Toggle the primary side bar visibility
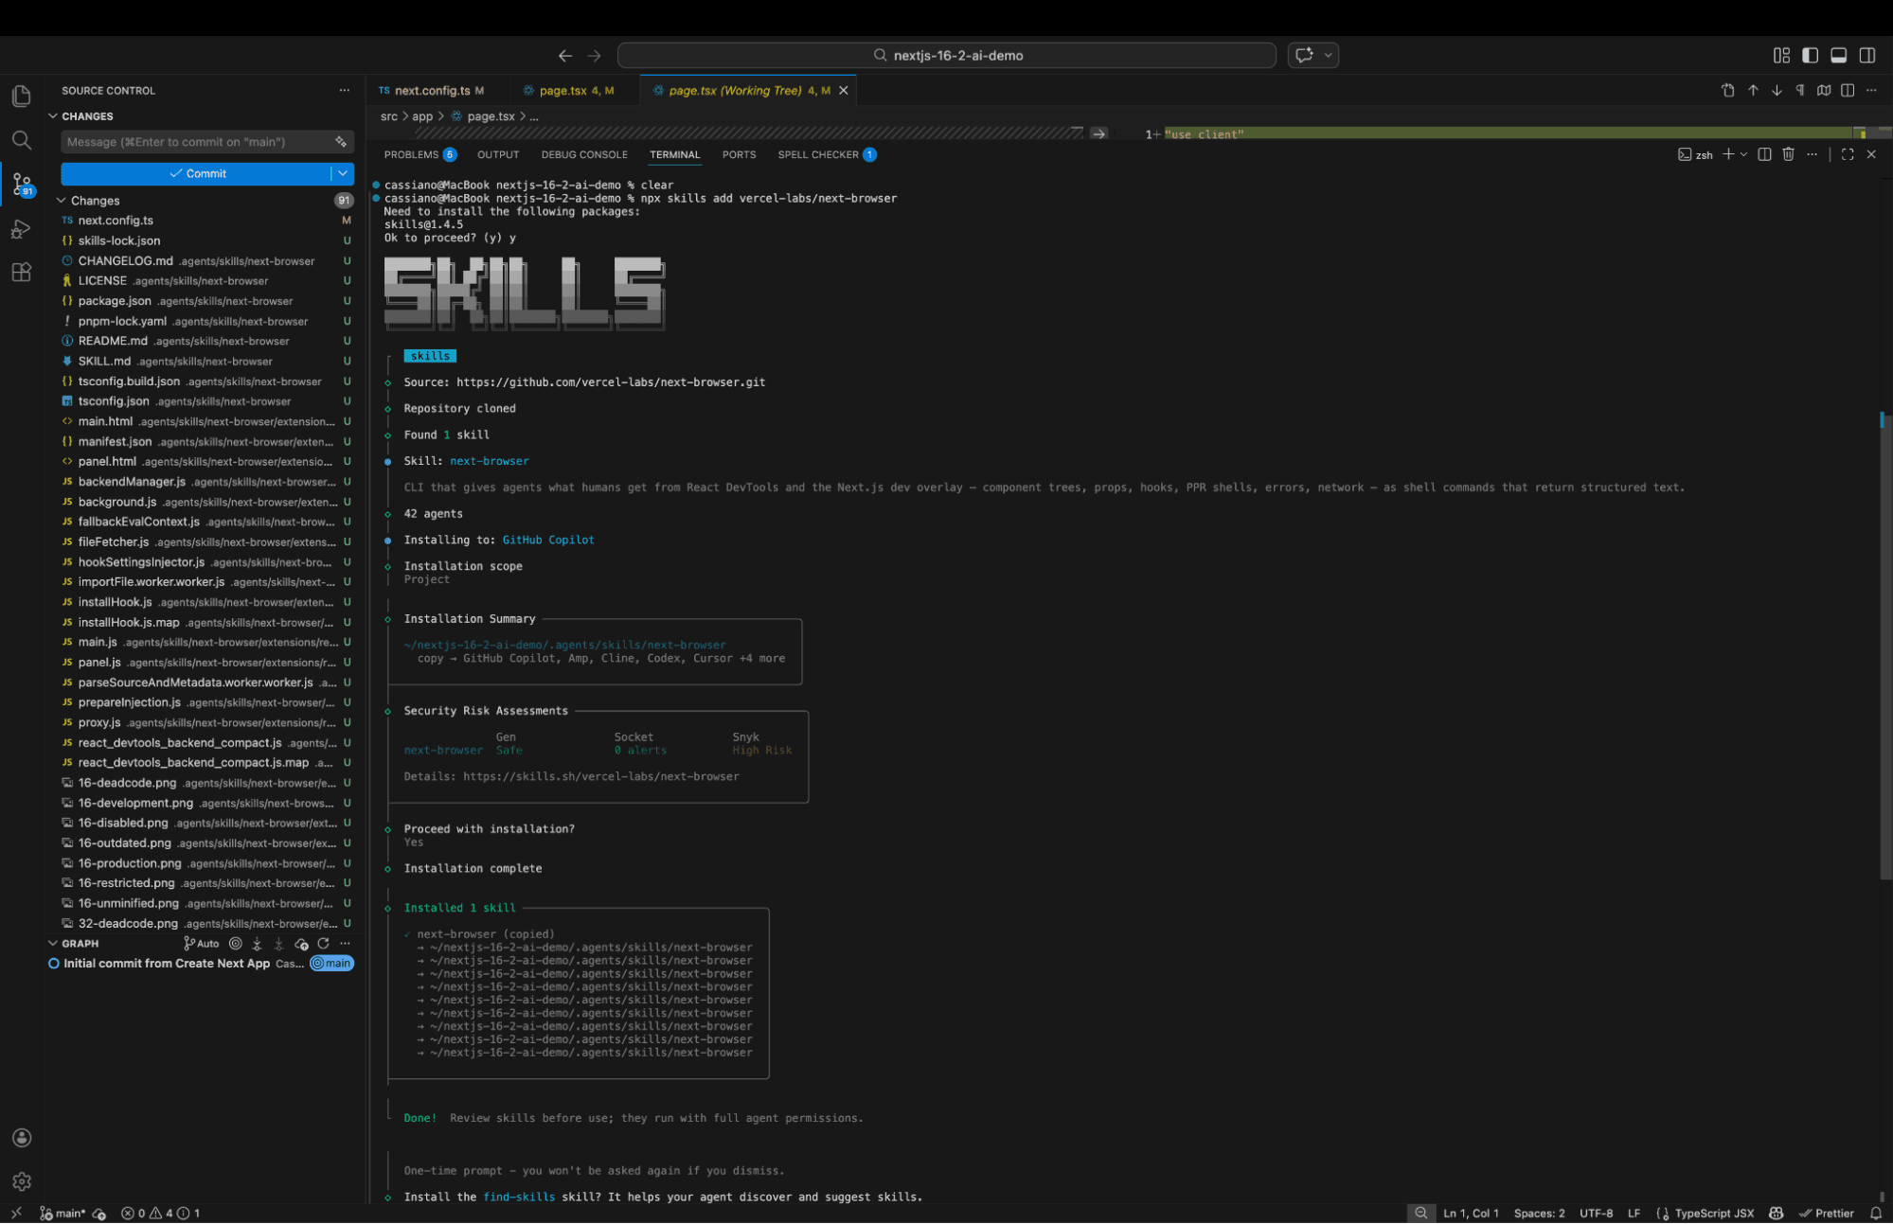This screenshot has height=1224, width=1893. tap(1810, 56)
